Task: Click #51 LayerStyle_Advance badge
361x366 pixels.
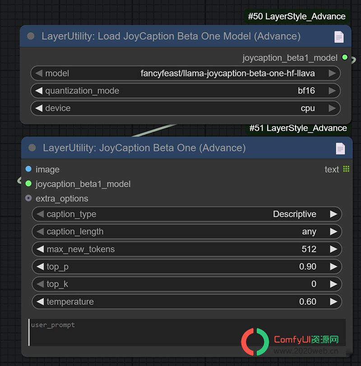Action: coord(298,128)
